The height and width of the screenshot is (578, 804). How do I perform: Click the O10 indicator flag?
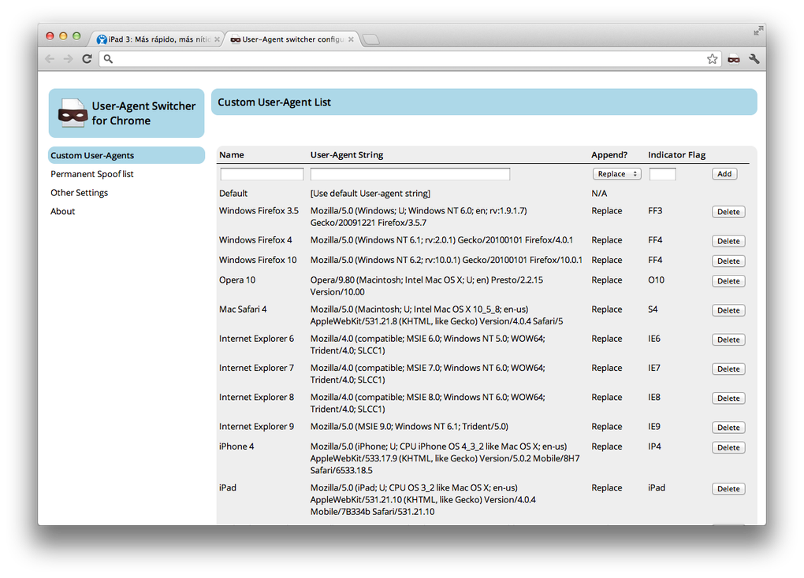(x=657, y=280)
